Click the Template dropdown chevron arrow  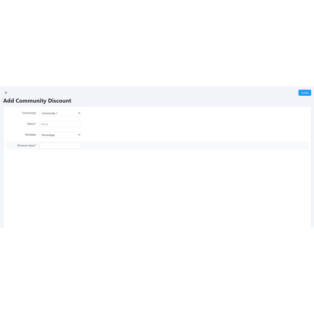pyautogui.click(x=79, y=135)
